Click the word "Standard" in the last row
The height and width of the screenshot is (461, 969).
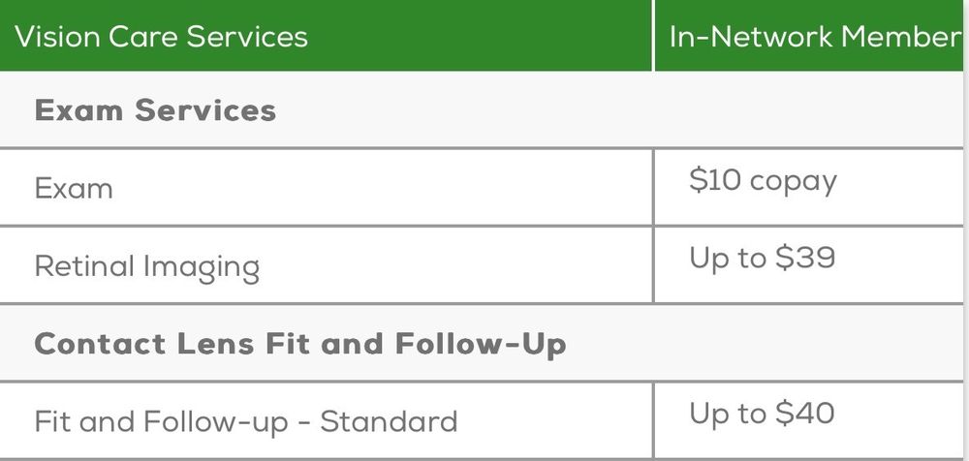click(389, 421)
